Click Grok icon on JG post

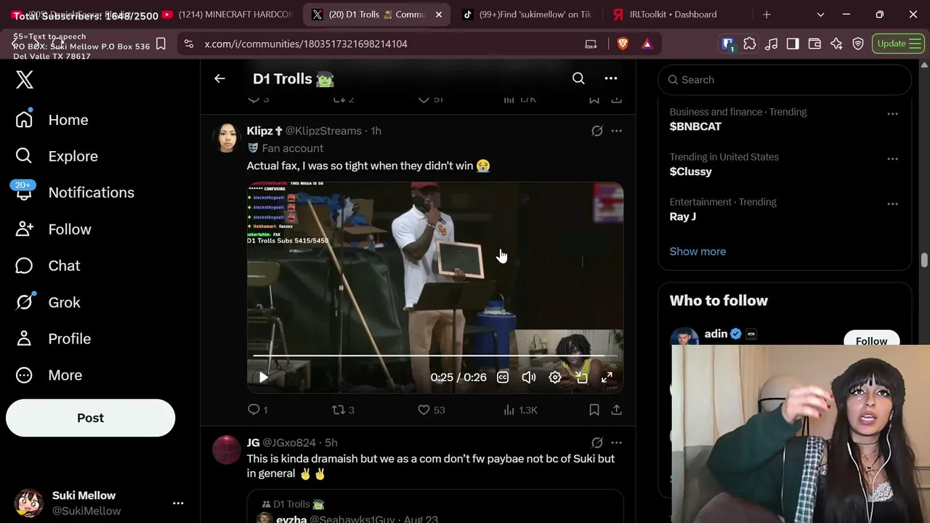coord(597,442)
